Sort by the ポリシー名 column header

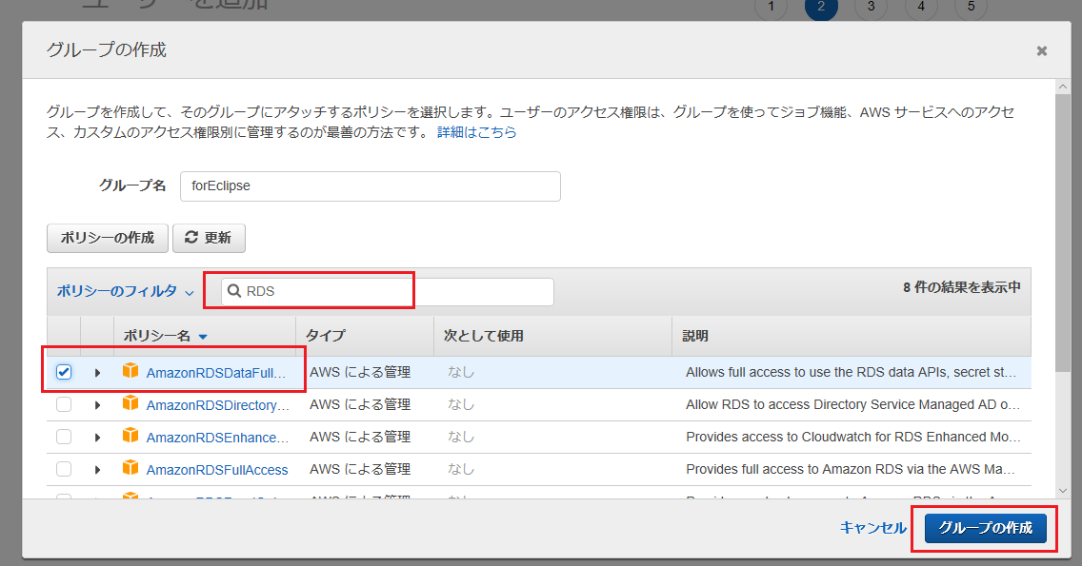pyautogui.click(x=165, y=336)
